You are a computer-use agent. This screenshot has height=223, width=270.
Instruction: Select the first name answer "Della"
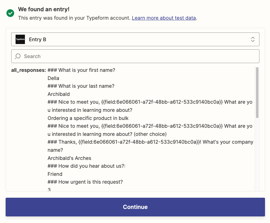point(53,78)
